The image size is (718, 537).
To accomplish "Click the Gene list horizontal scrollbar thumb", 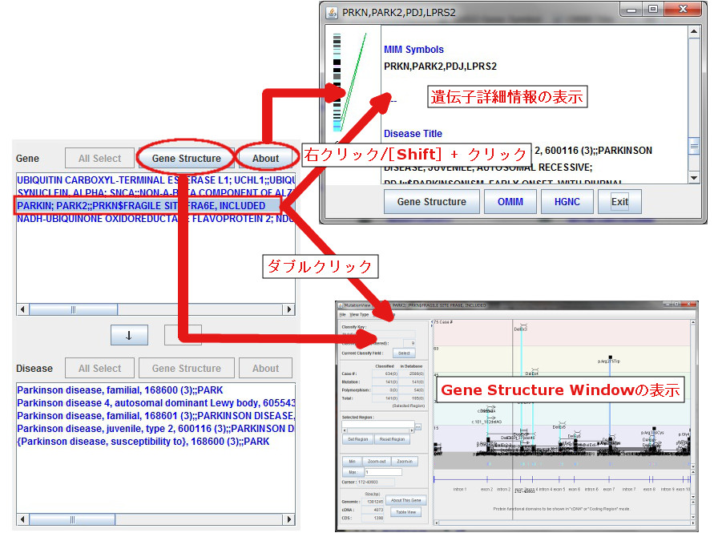I will pyautogui.click(x=74, y=309).
